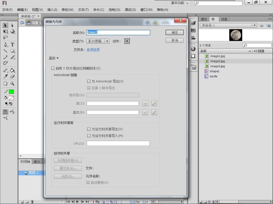
Task: Click the back arrow beside 场景 1
Action: click(x=22, y=23)
